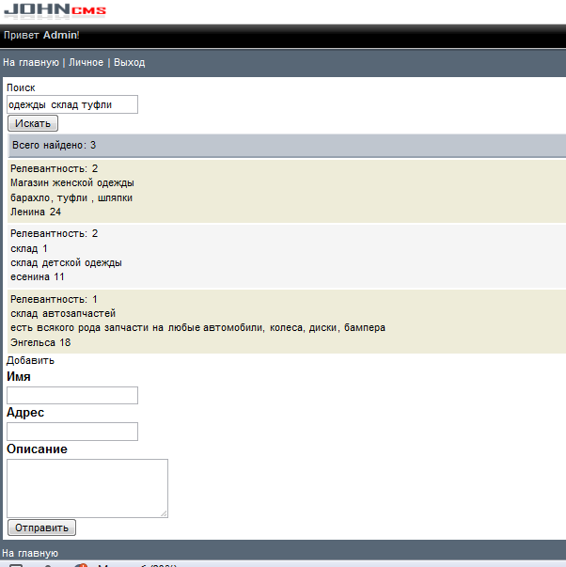Open the Личное menu item
The image size is (566, 567).
86,63
